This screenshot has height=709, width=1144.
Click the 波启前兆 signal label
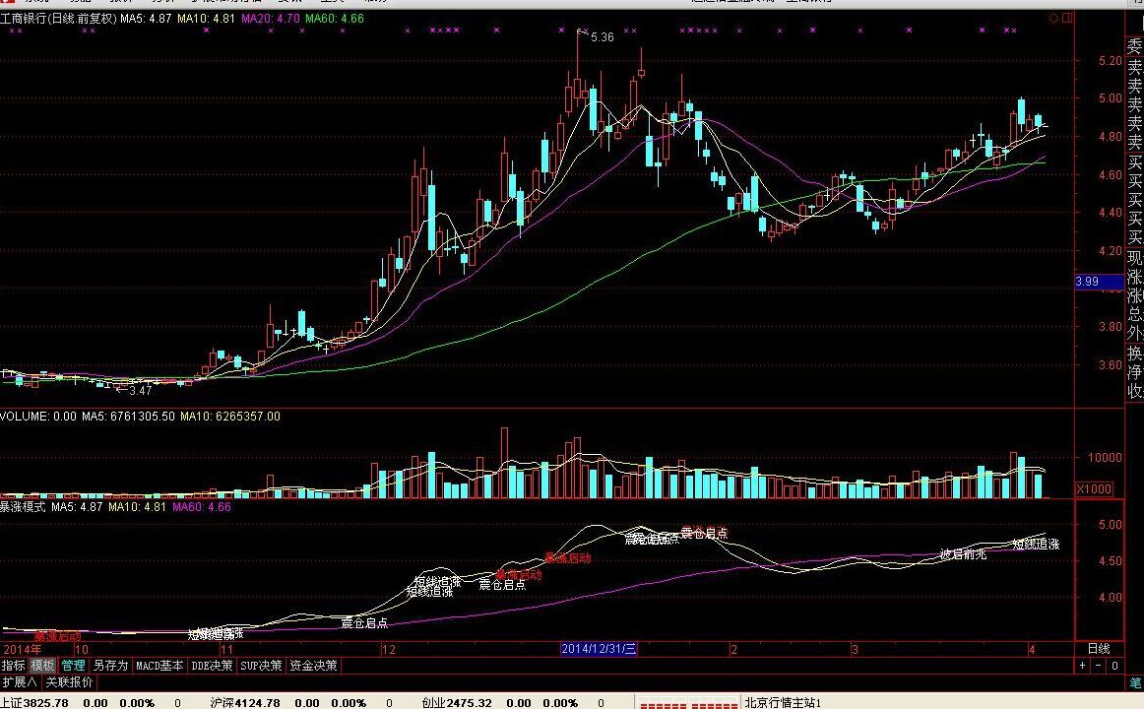(x=963, y=554)
